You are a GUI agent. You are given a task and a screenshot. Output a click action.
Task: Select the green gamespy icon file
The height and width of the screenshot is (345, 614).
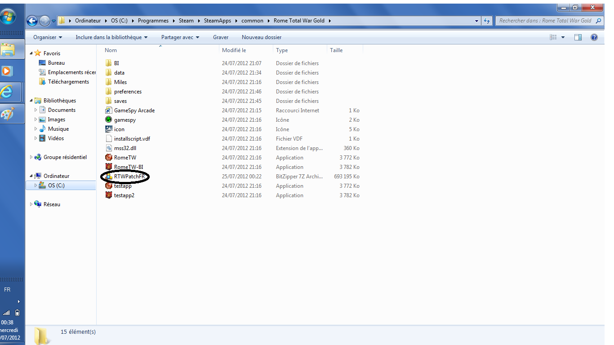click(x=108, y=120)
